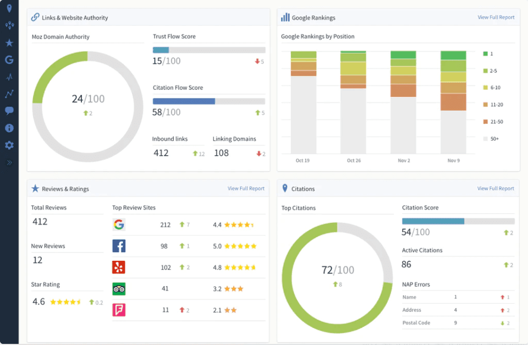
Task: Click TripAdvisor rating 3.2 stars
Action: 228,289
